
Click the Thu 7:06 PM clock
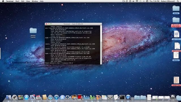click(x=154, y=1)
